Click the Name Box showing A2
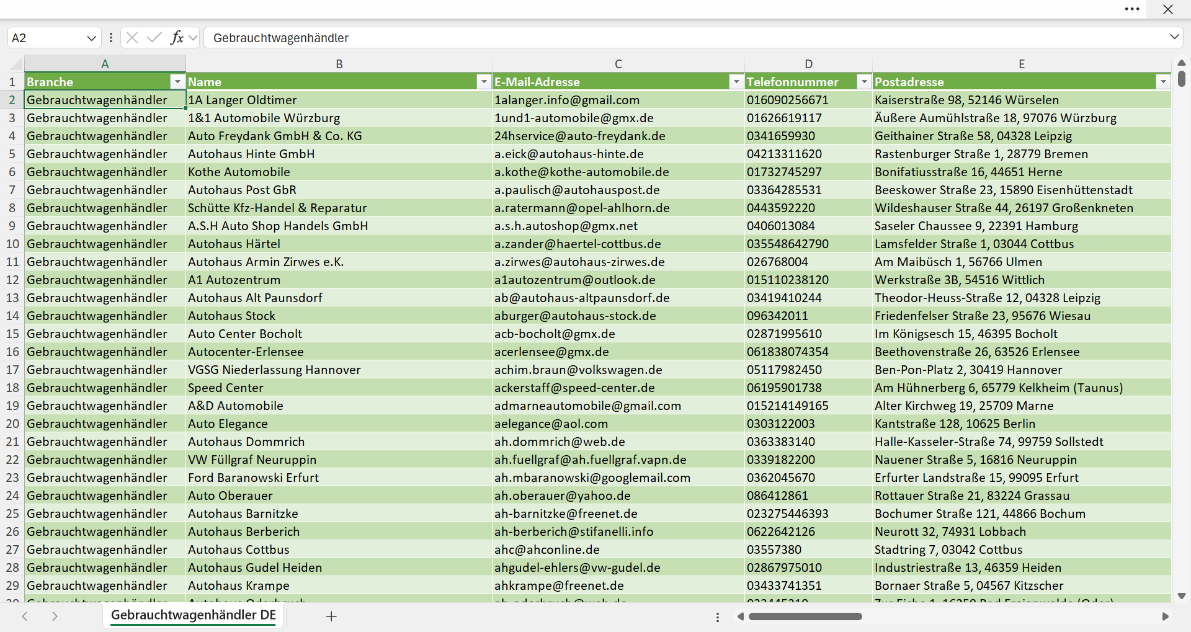Viewport: 1191px width, 632px height. tap(47, 38)
